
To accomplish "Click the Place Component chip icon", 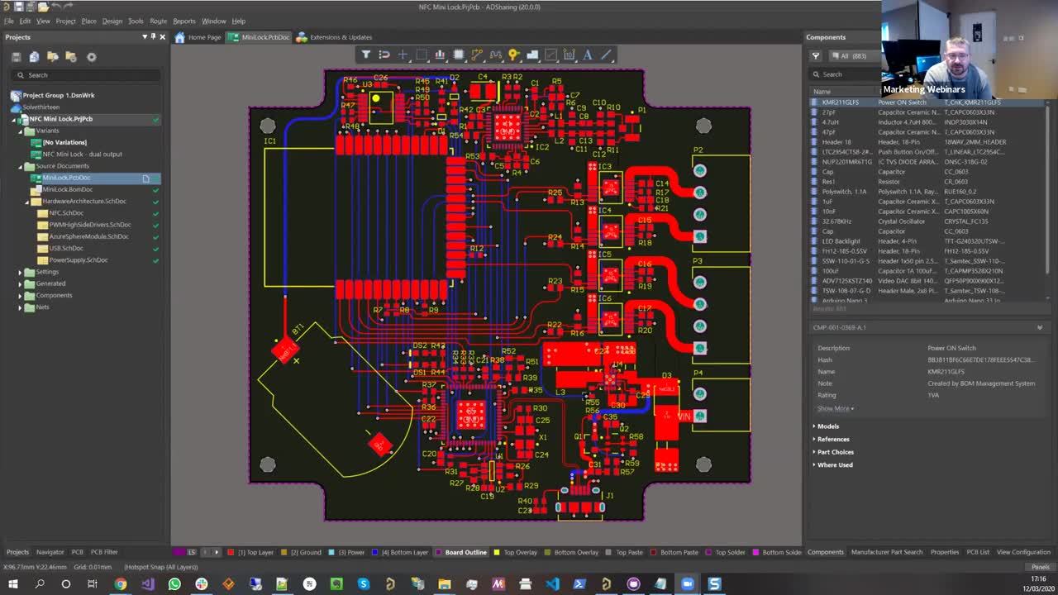I will point(459,55).
